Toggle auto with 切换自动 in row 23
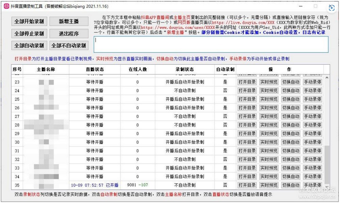 click(x=291, y=82)
